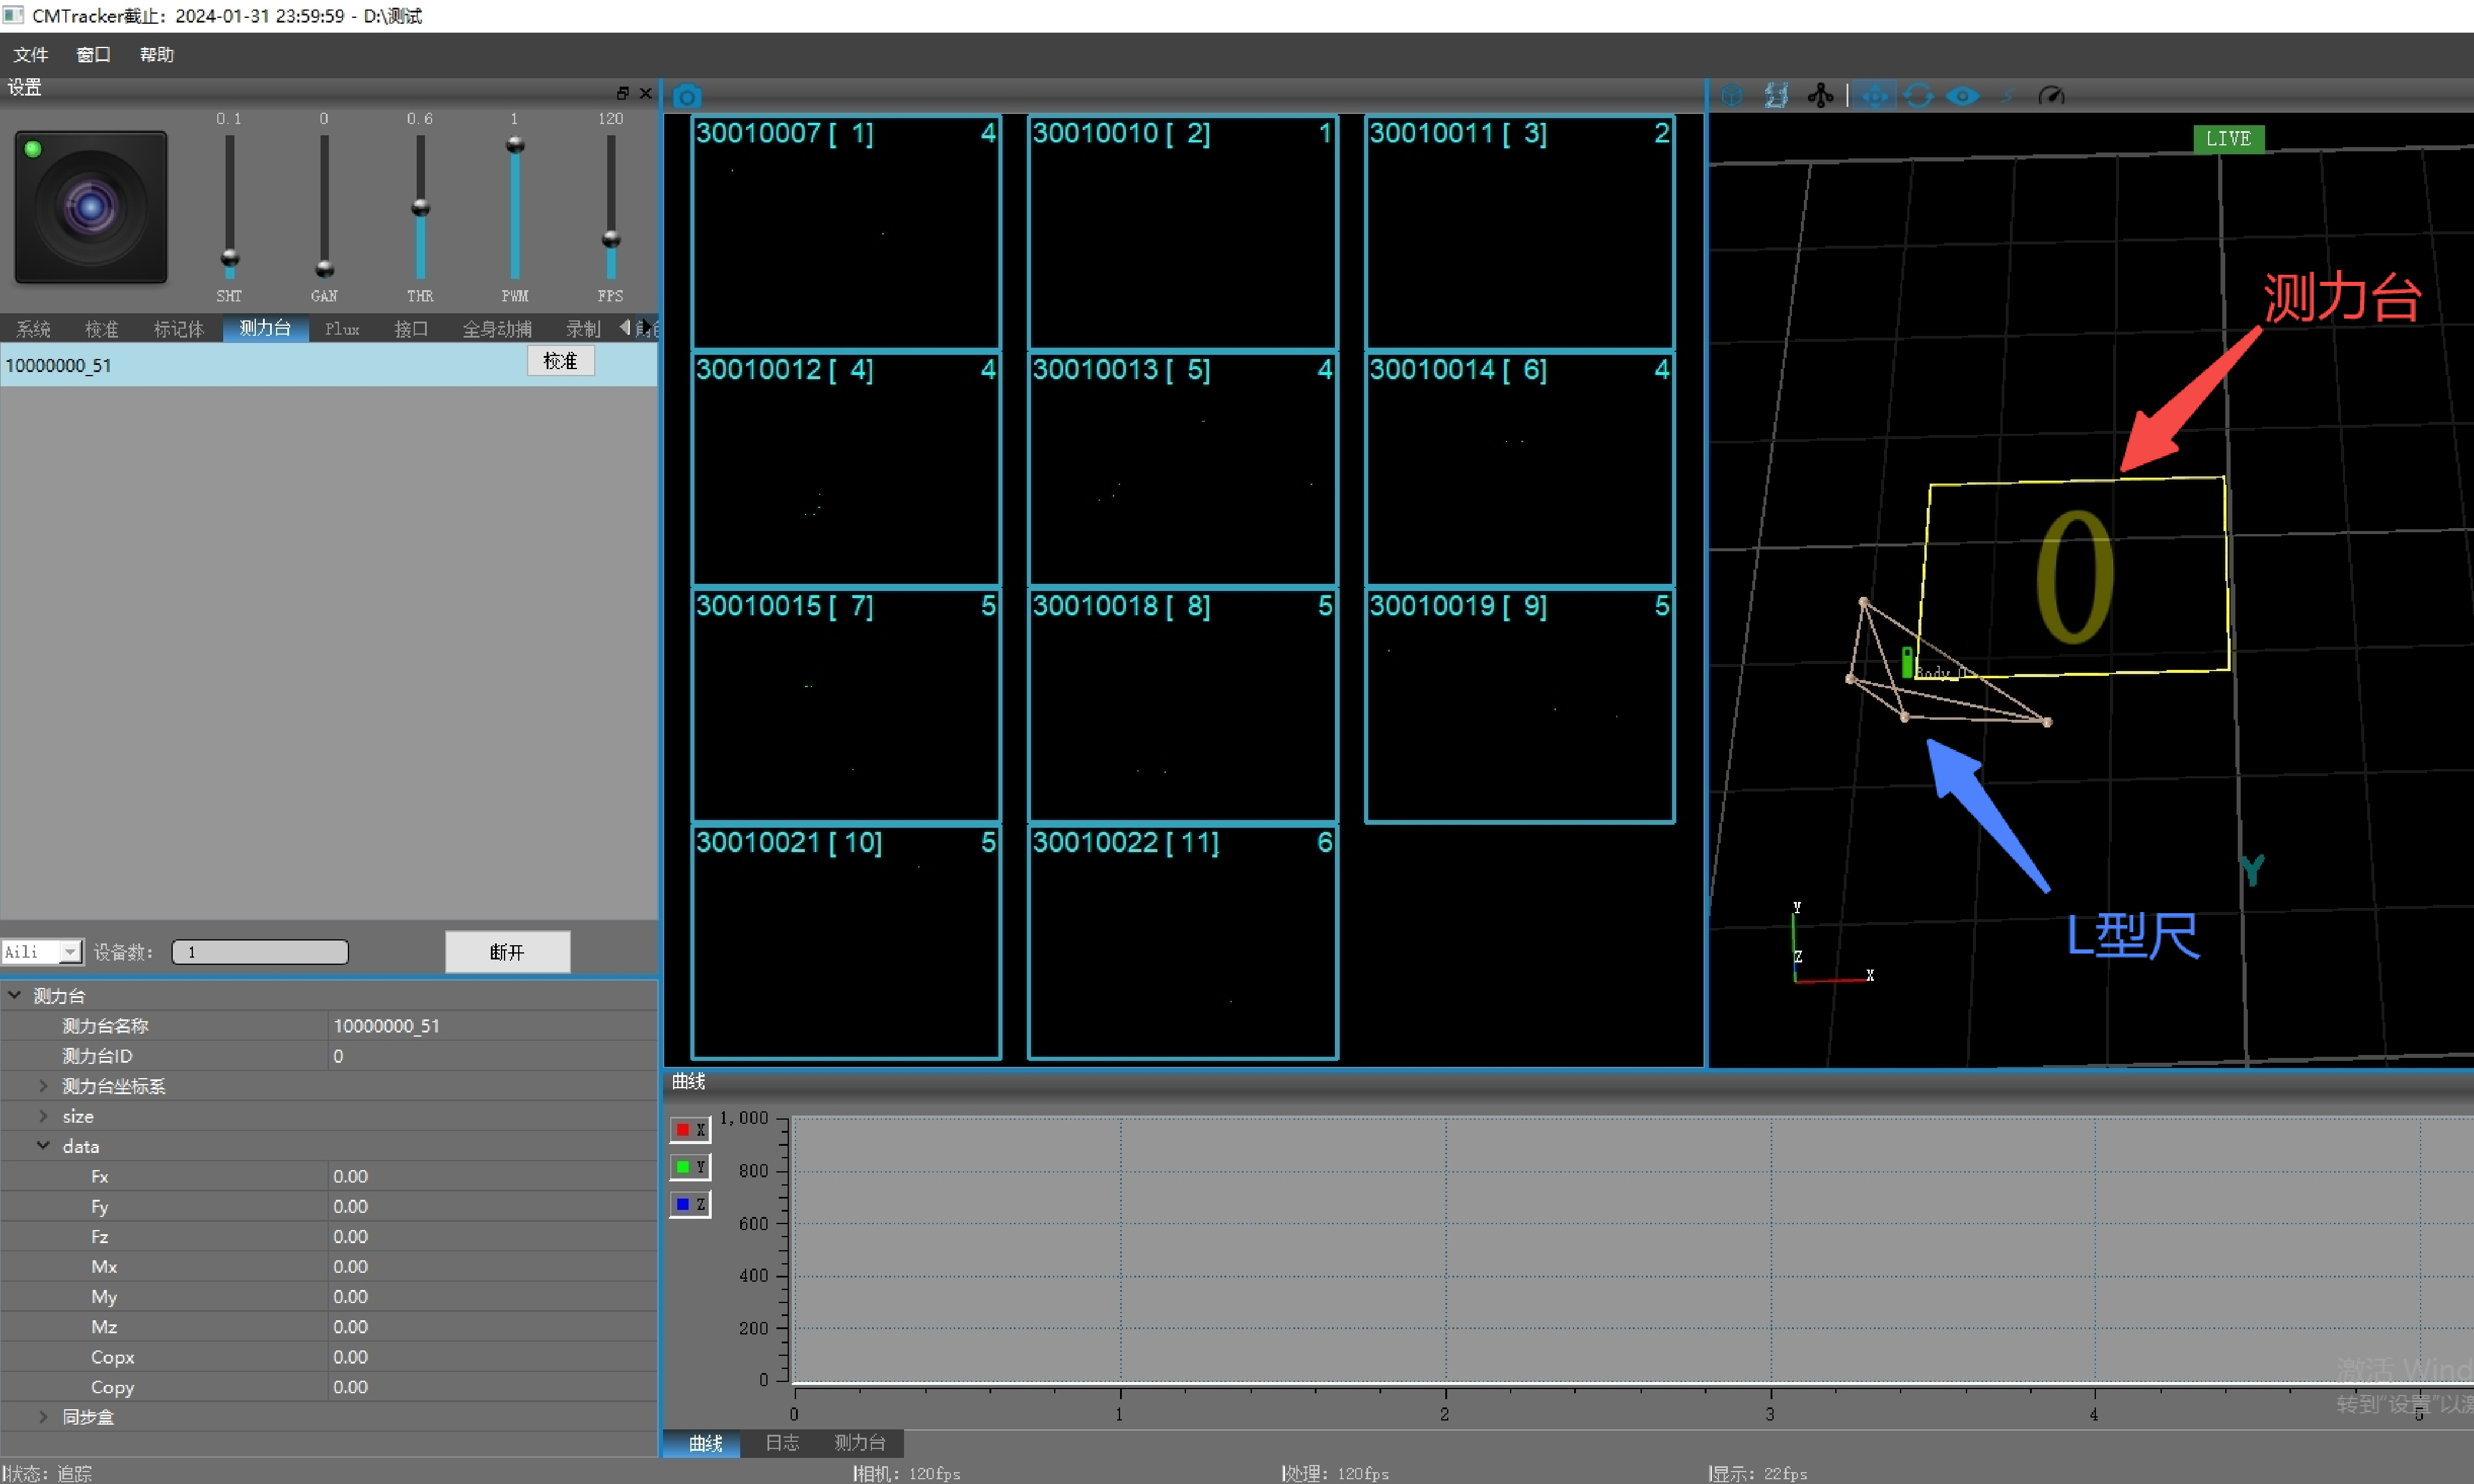Click the 校准 button for 10000000_51
2474x1484 pixels.
(x=560, y=361)
